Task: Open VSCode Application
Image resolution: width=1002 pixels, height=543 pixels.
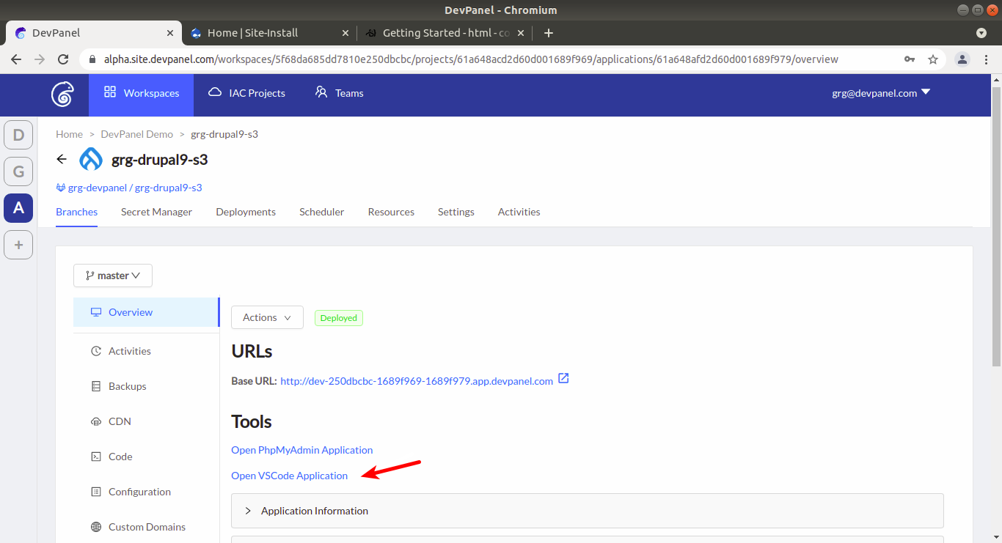Action: (289, 475)
